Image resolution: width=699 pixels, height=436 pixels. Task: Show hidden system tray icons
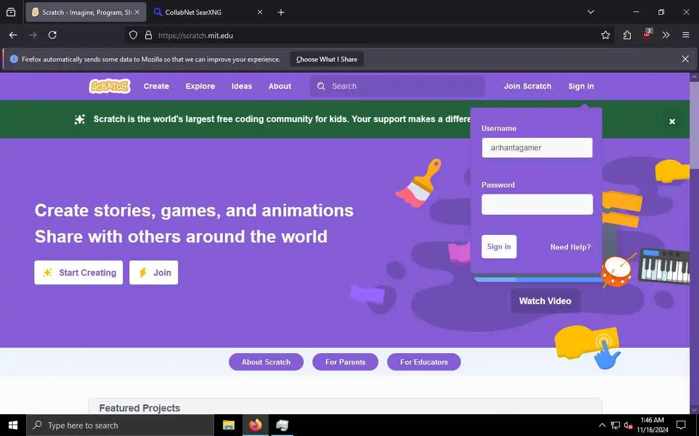click(602, 425)
